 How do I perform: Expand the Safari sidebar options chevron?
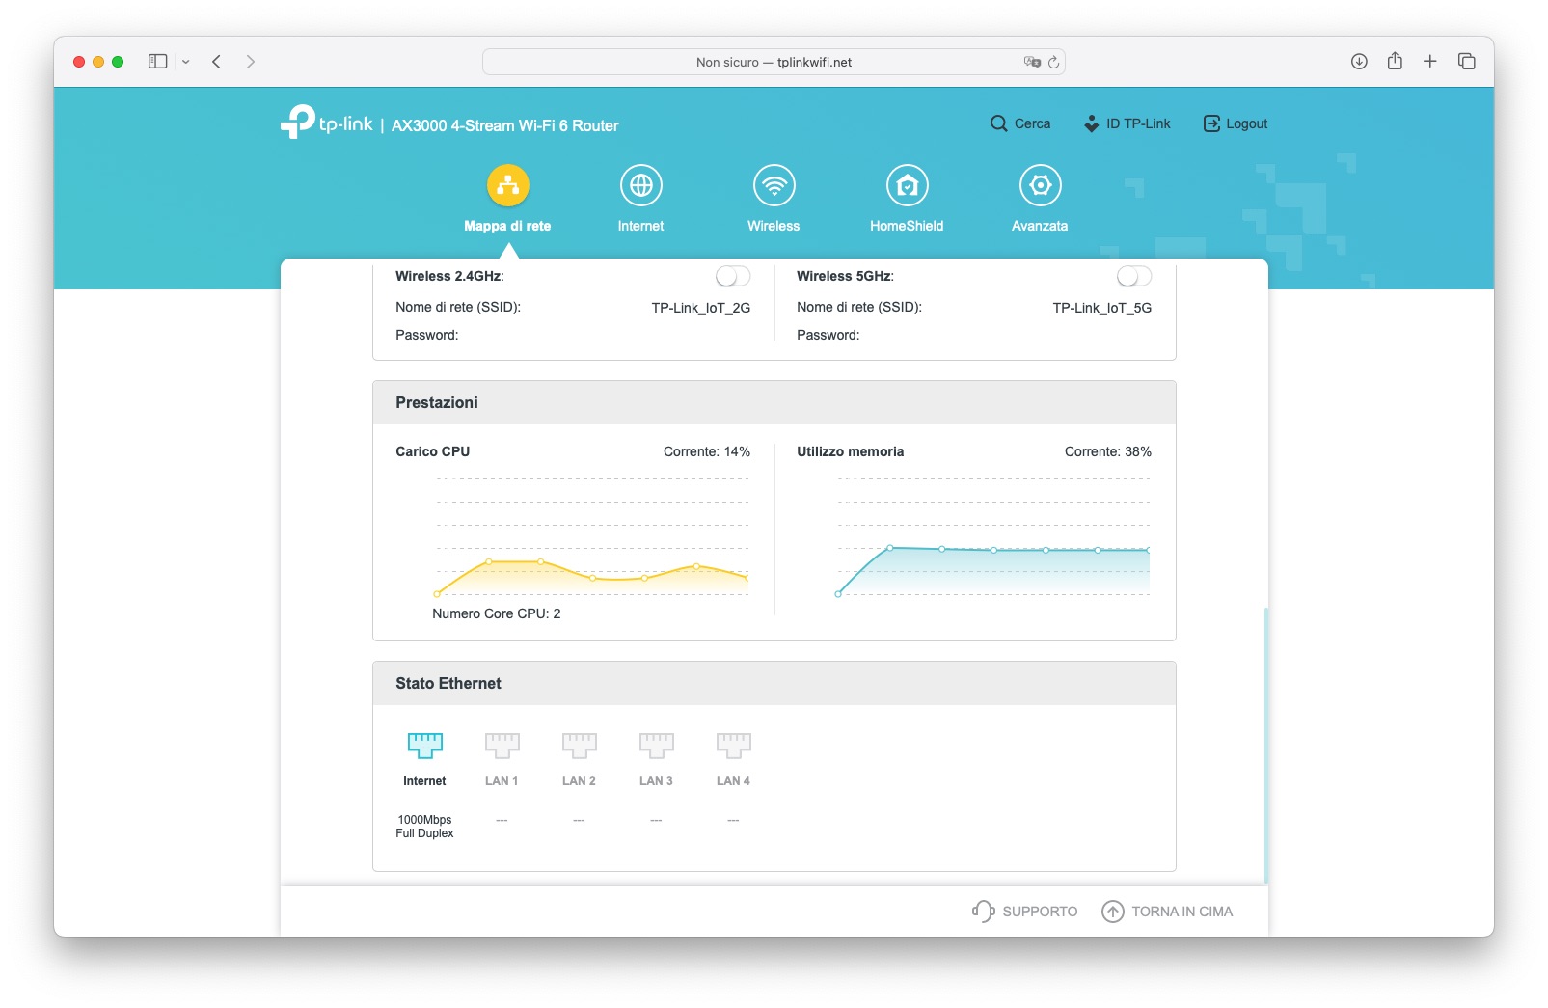click(186, 62)
